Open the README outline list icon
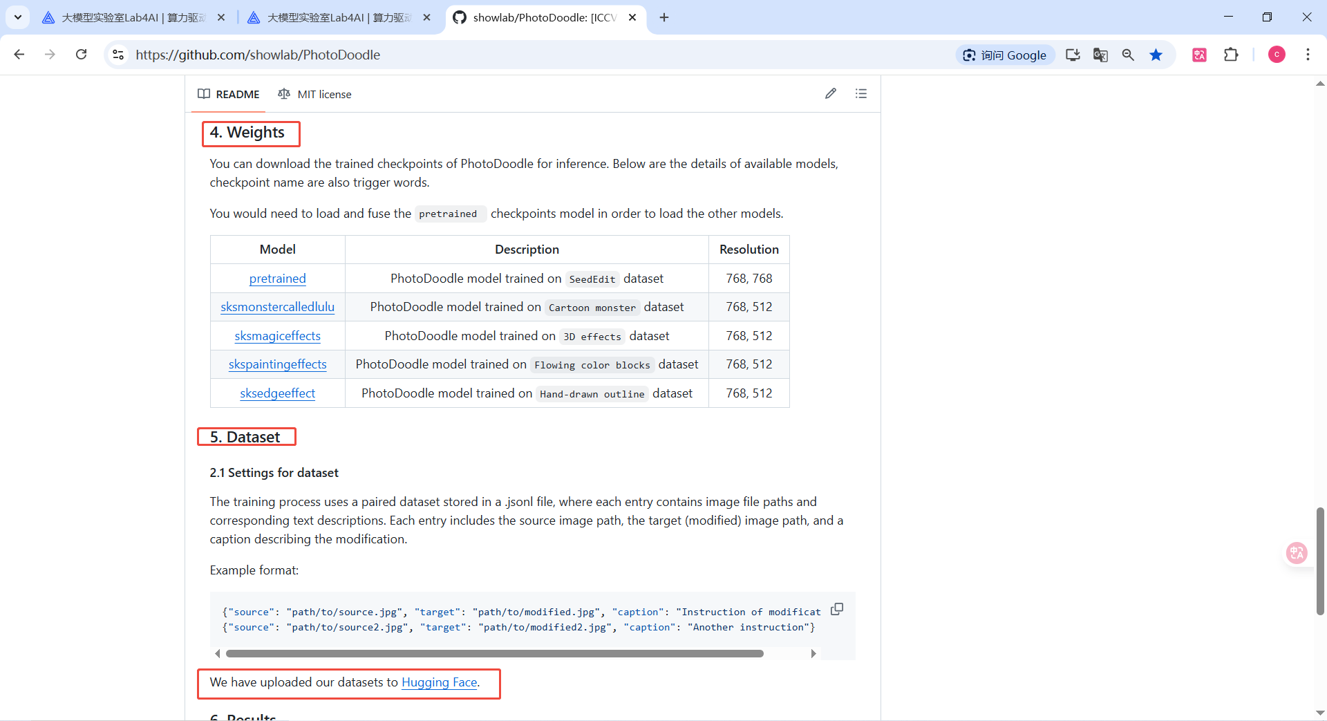This screenshot has height=721, width=1327. coord(860,93)
